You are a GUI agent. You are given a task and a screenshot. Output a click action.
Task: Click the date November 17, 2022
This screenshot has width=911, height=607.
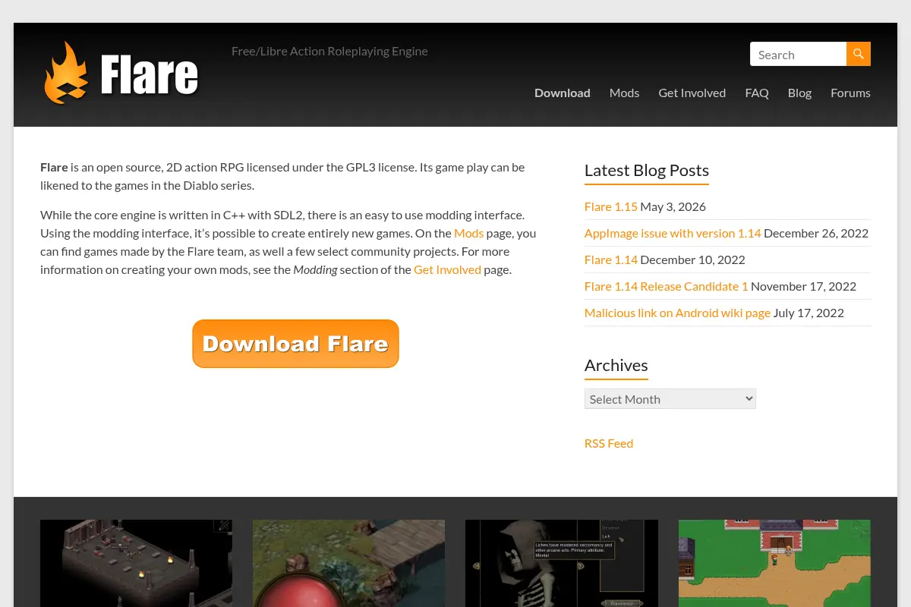click(x=803, y=286)
